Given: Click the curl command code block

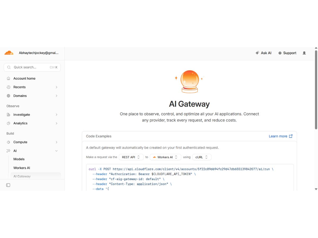Looking at the screenshot, I should tap(189, 177).
